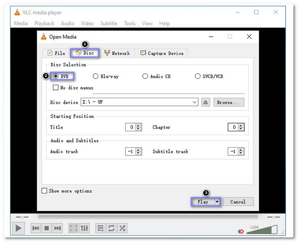The height and width of the screenshot is (242, 298).
Task: Toggle the playlist view icon
Action: point(100,228)
